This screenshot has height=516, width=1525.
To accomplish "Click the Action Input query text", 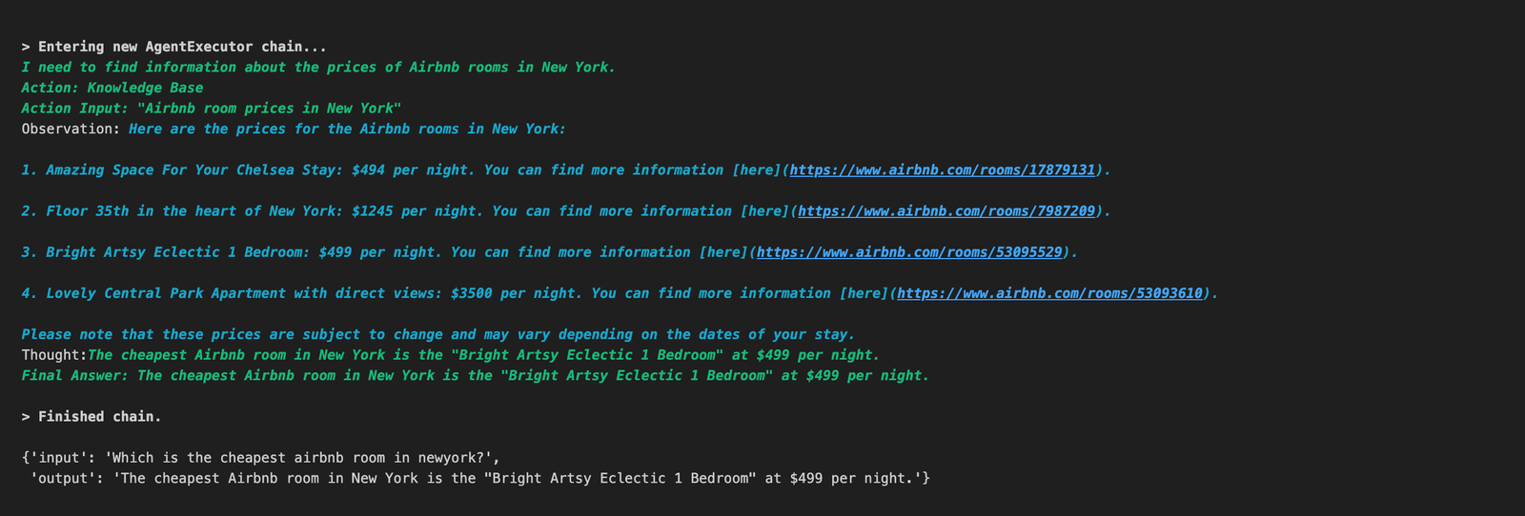I will coord(269,109).
